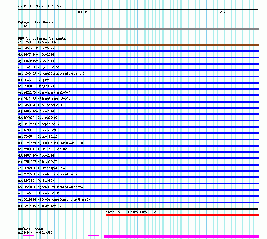Open nsv4192834 (gnomADStructuralVariants) variant

click(x=51, y=143)
